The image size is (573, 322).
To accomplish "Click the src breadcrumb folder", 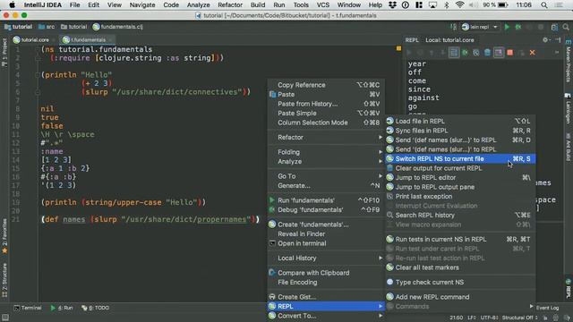I will (47, 27).
